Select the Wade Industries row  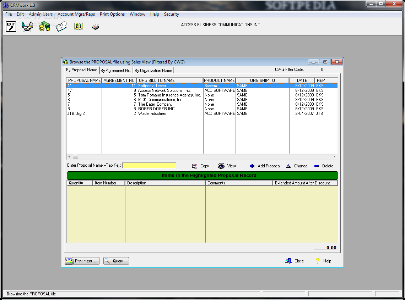(202, 113)
